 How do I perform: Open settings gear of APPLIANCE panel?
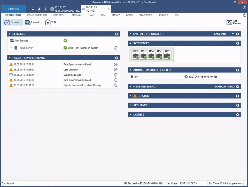click(237, 105)
